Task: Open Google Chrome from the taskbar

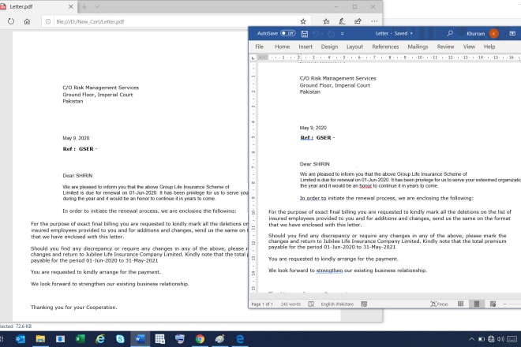Action: pos(200,339)
